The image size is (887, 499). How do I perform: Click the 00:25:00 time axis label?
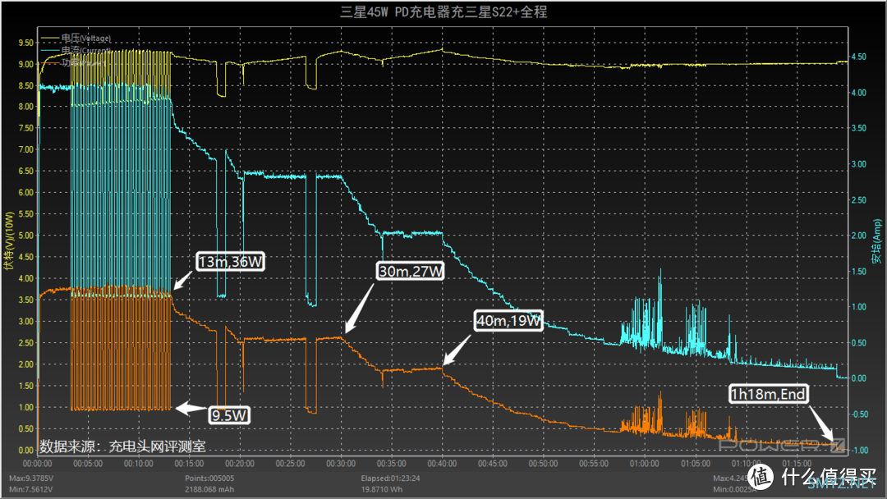coord(290,464)
